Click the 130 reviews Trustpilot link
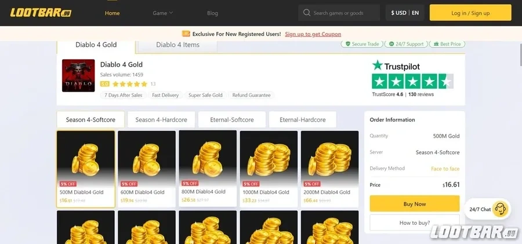 click(x=421, y=94)
